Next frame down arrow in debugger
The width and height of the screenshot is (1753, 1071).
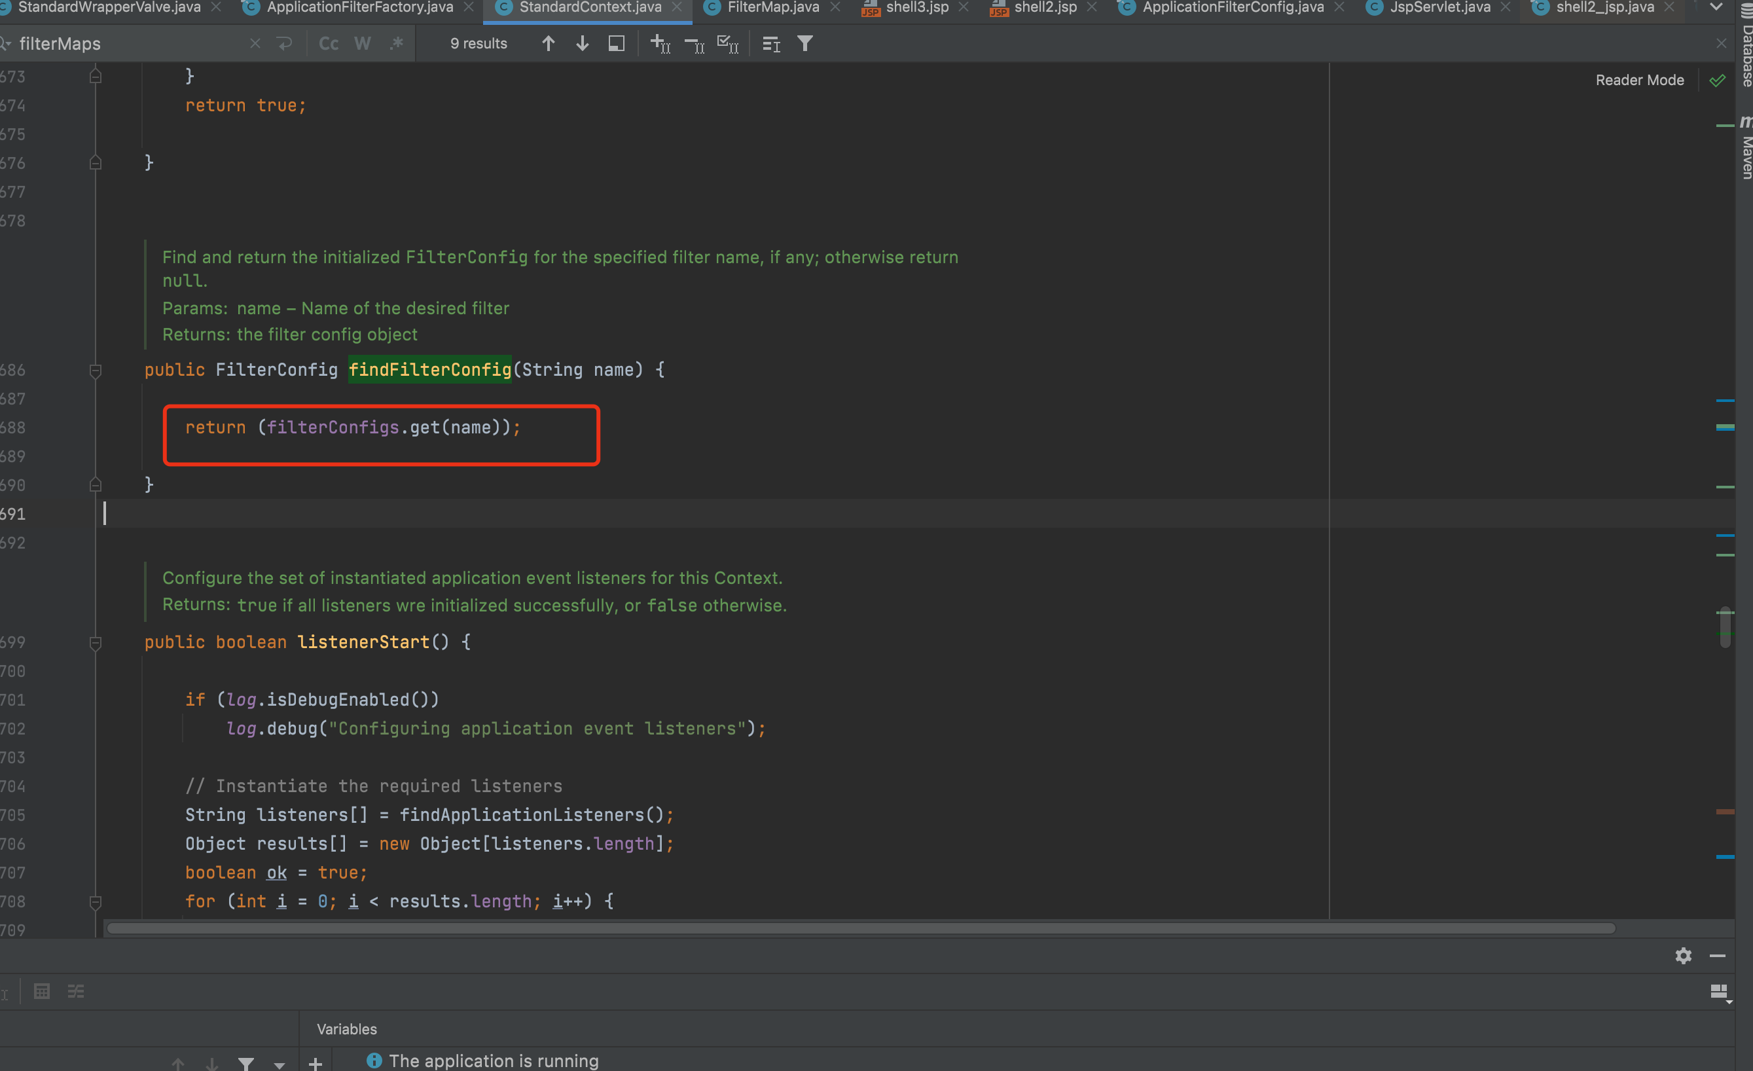(x=212, y=1064)
